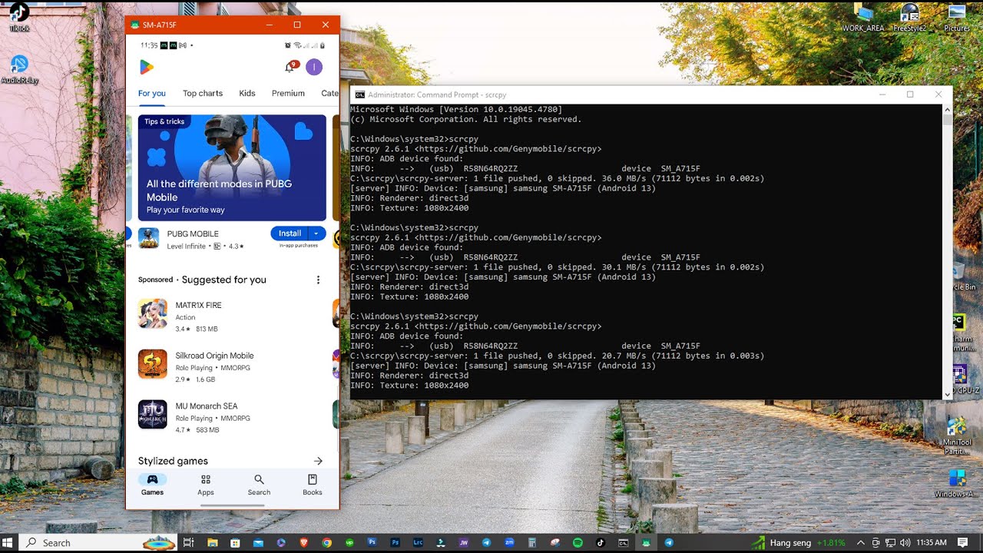Open Silkroad Origin Mobile icon
The height and width of the screenshot is (553, 983).
click(x=152, y=364)
